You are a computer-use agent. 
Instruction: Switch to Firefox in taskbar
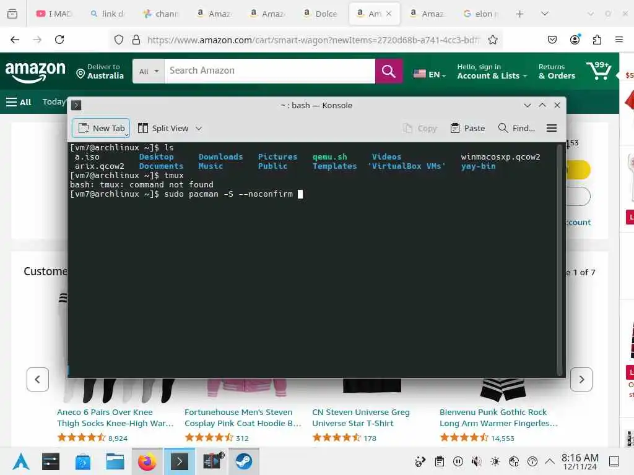(x=147, y=461)
